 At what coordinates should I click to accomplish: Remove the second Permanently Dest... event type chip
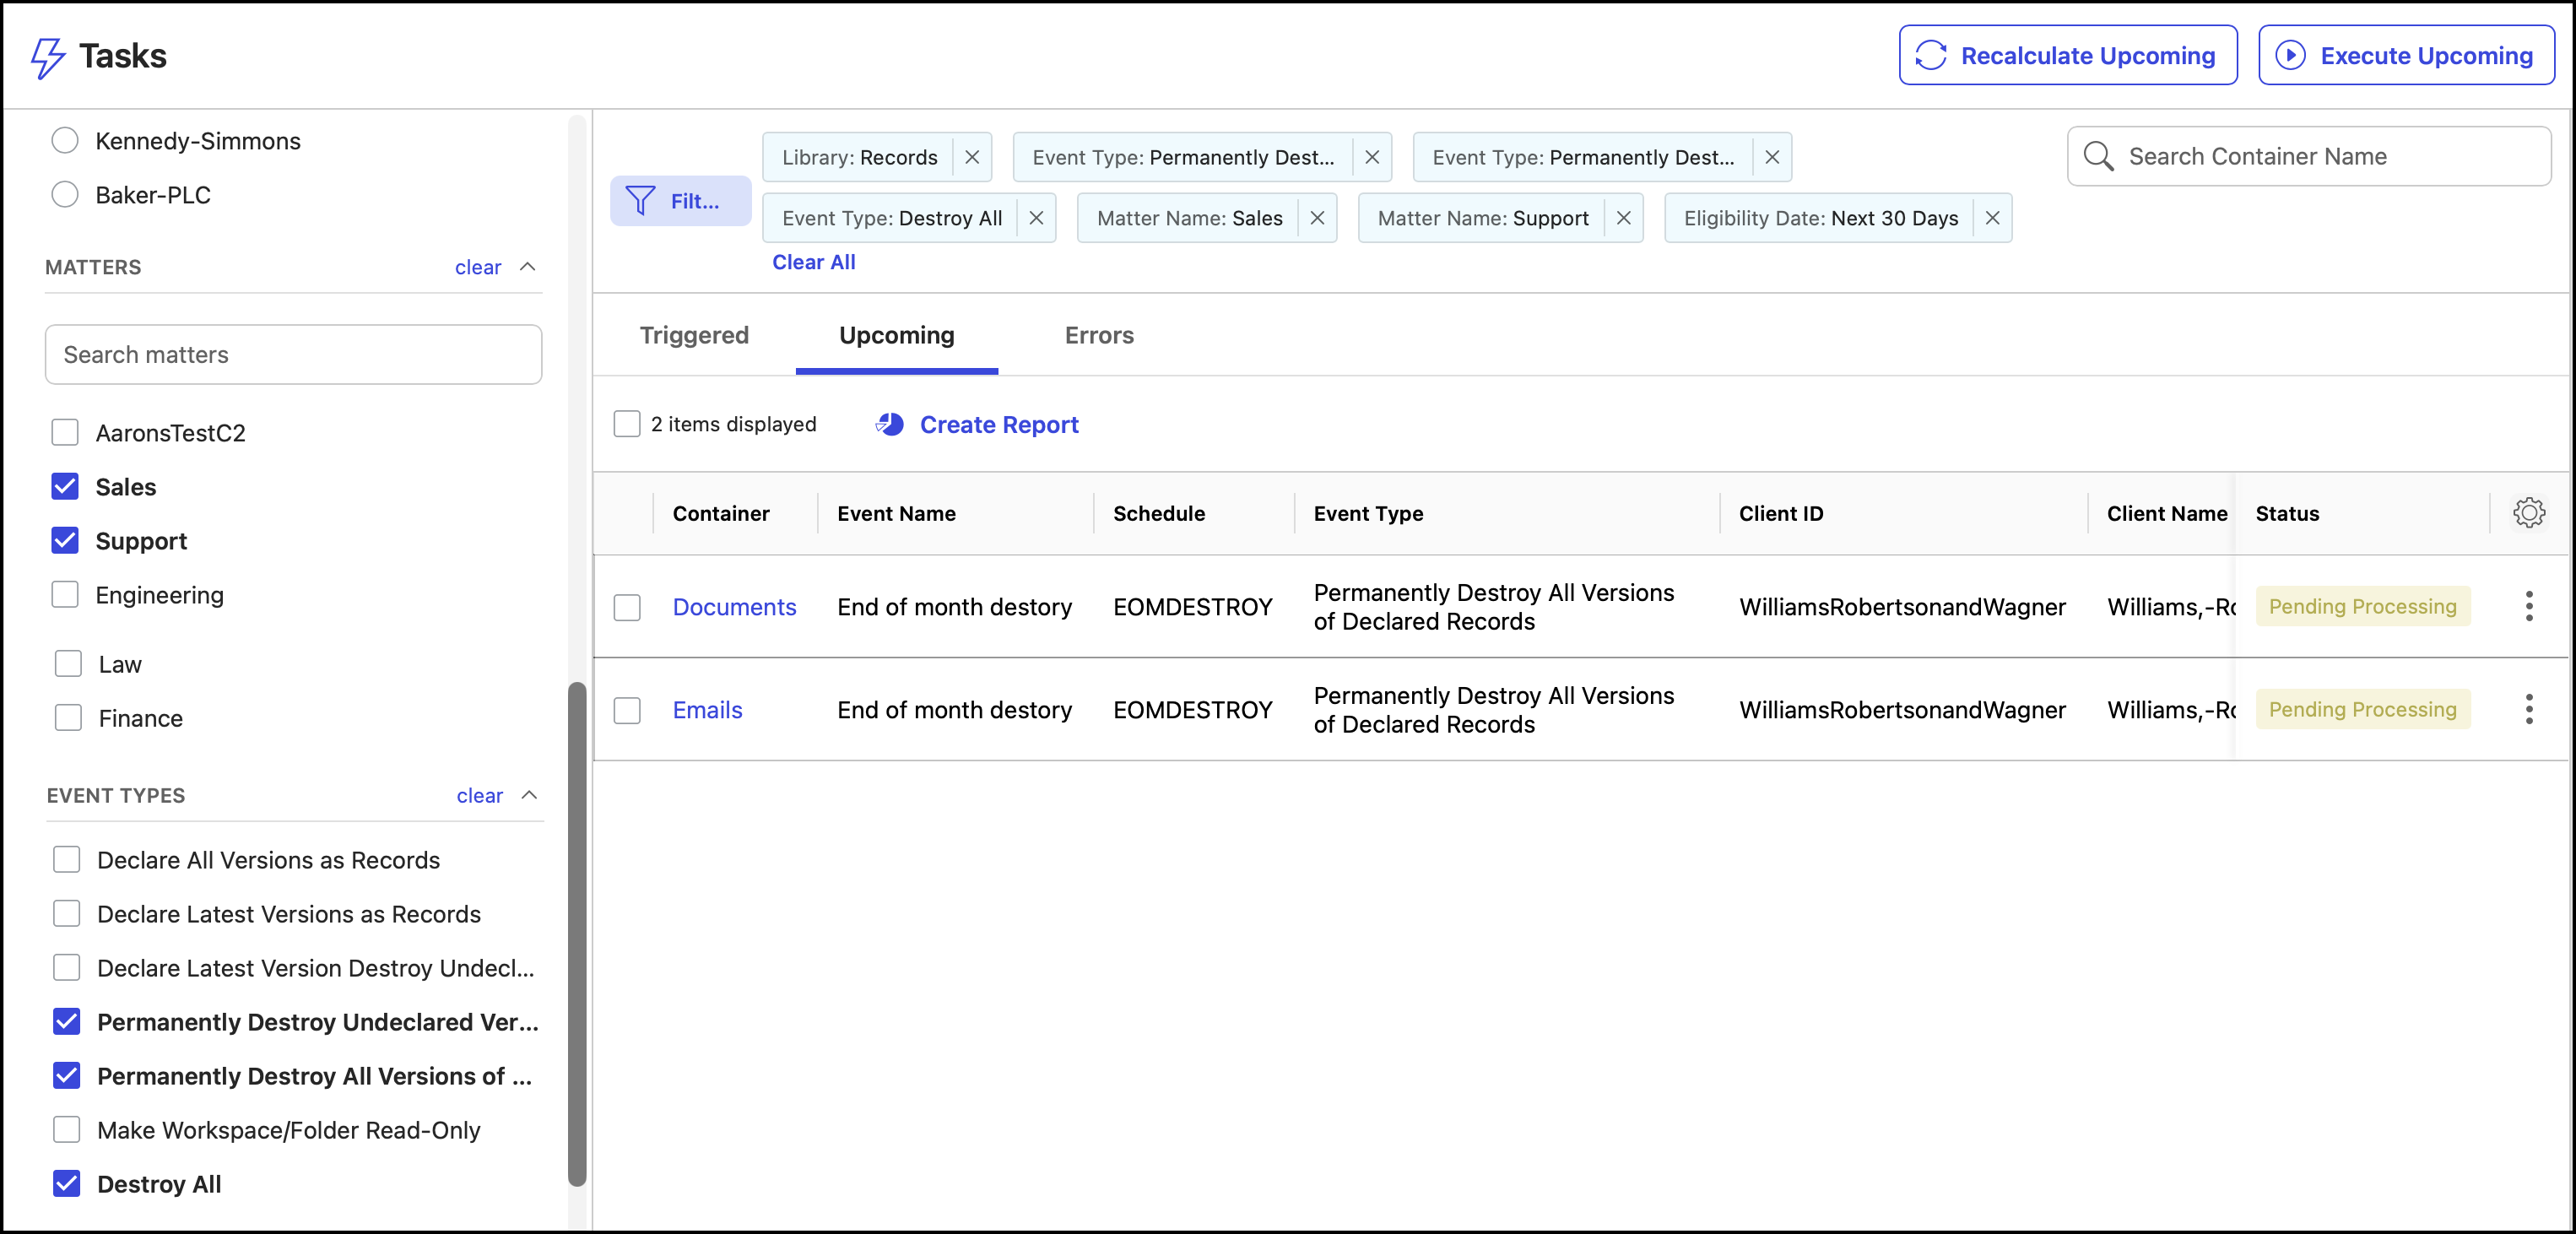(x=1772, y=158)
